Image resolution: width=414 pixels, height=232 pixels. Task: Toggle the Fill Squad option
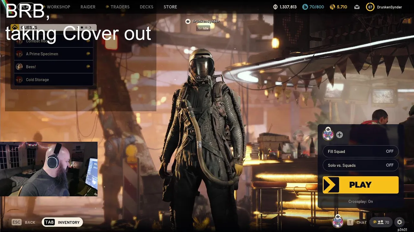pos(361,151)
